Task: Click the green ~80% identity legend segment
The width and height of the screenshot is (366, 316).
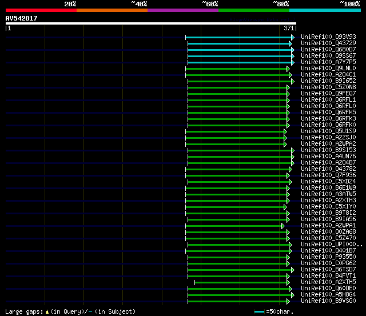Action: (254, 10)
